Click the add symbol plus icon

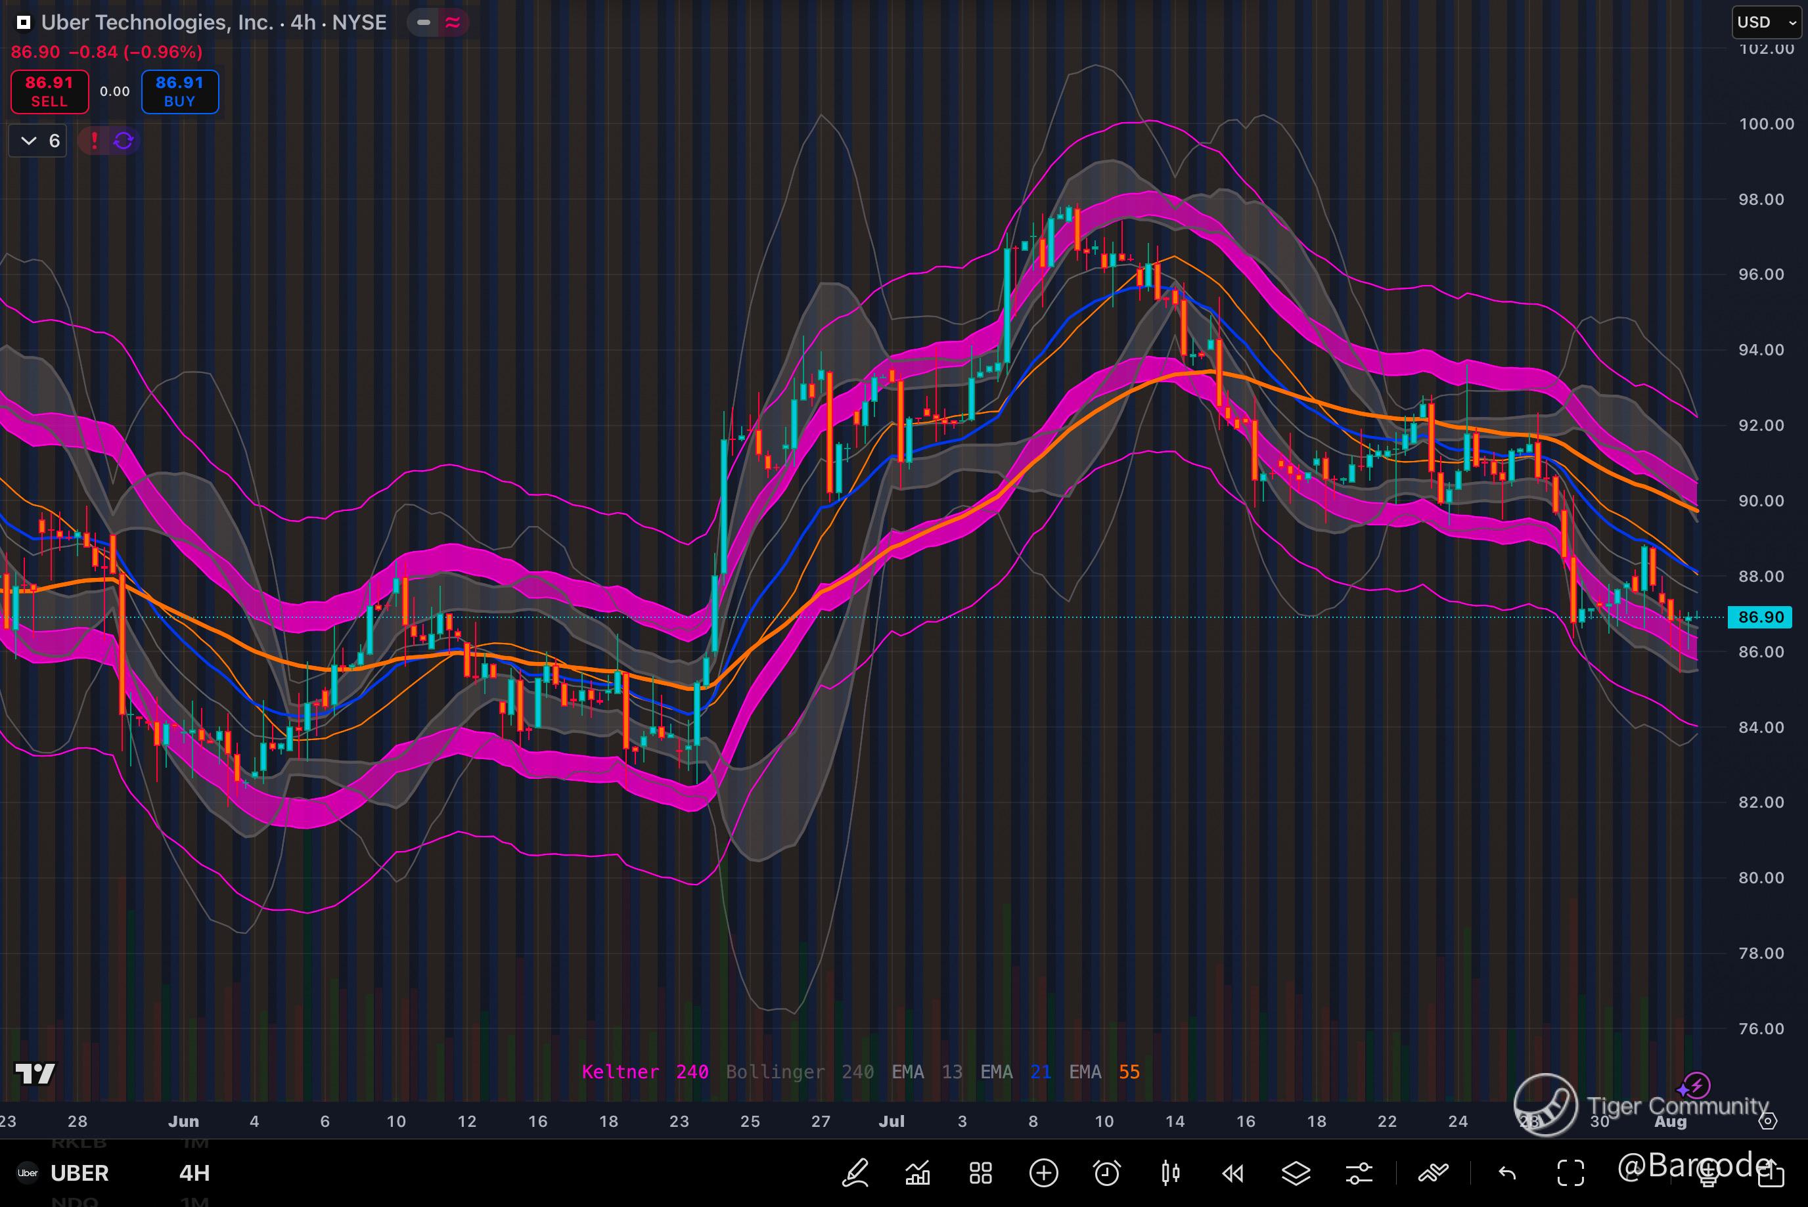[x=1043, y=1173]
